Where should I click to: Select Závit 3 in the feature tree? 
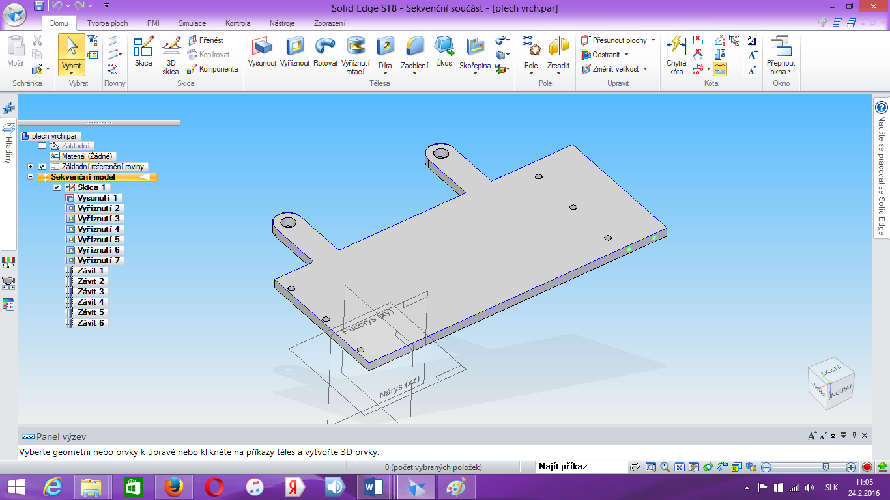click(x=86, y=292)
